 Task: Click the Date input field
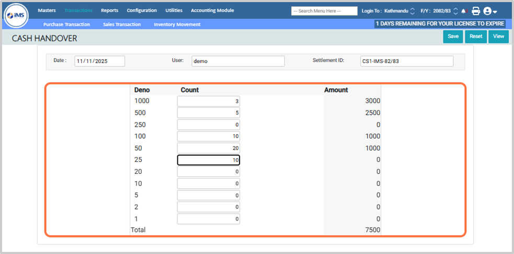(99, 61)
